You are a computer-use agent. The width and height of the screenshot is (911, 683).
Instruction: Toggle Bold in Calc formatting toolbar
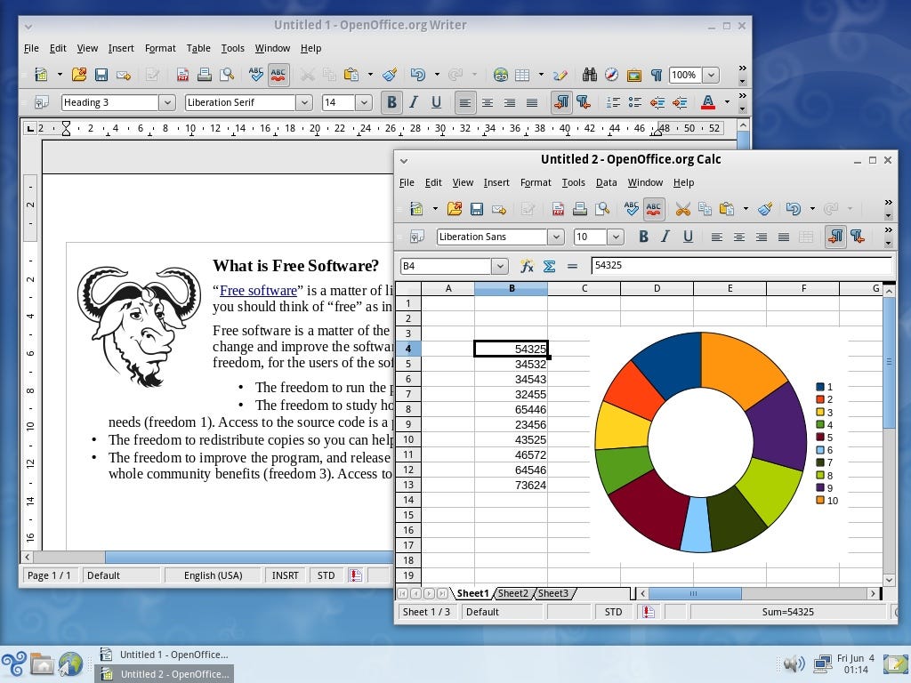click(x=643, y=237)
